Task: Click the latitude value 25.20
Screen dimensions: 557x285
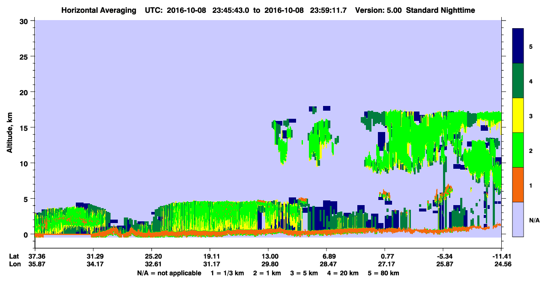Action: (151, 256)
